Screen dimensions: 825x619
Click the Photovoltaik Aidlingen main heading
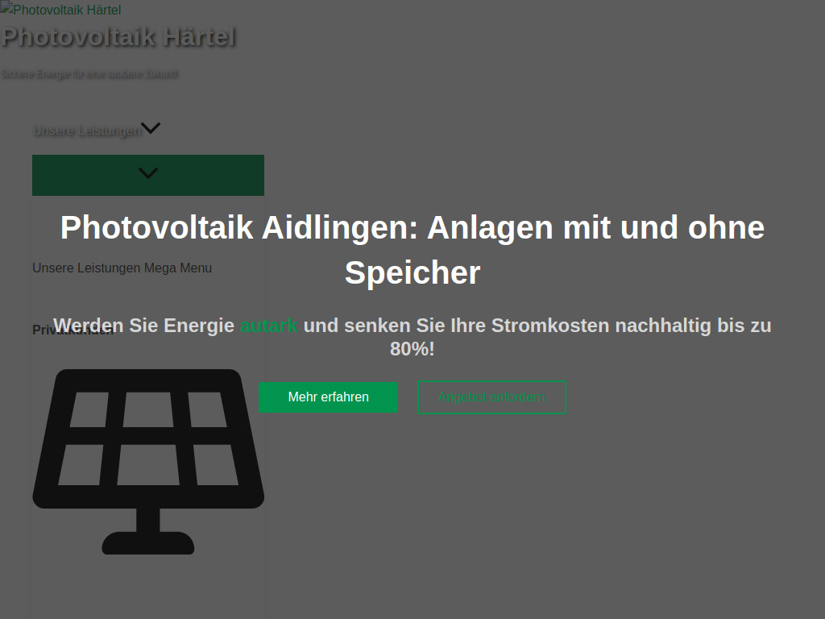tap(412, 249)
